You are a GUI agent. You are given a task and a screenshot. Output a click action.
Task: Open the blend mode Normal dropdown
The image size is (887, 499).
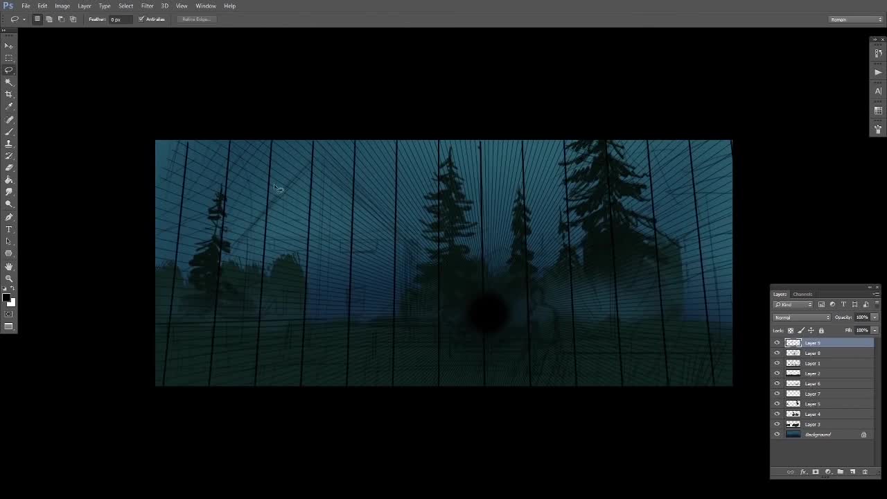pos(802,317)
